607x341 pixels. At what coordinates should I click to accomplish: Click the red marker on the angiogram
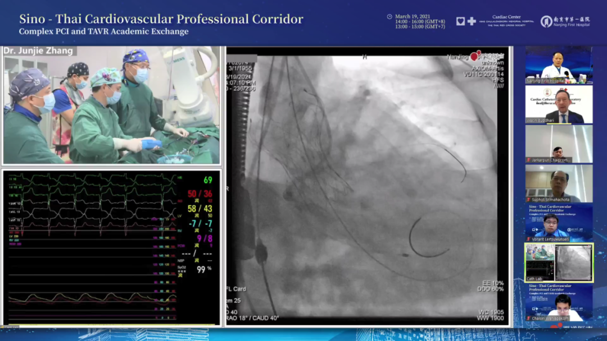475,57
